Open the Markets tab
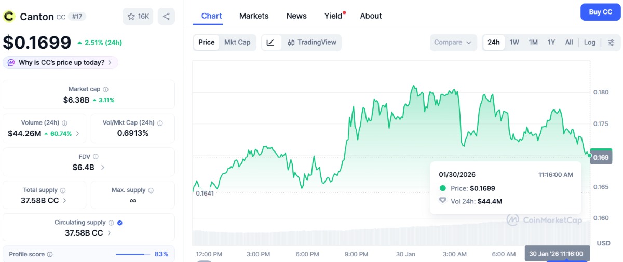This screenshot has width=623, height=262. [x=254, y=16]
